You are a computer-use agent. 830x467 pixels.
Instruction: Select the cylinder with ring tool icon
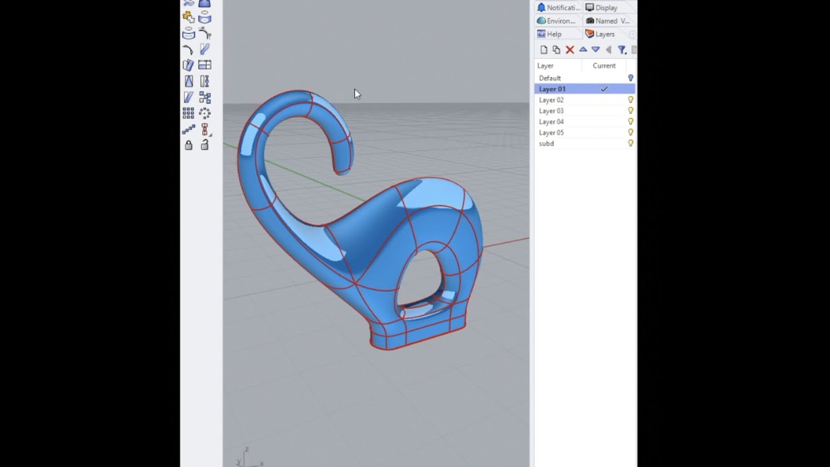205,18
